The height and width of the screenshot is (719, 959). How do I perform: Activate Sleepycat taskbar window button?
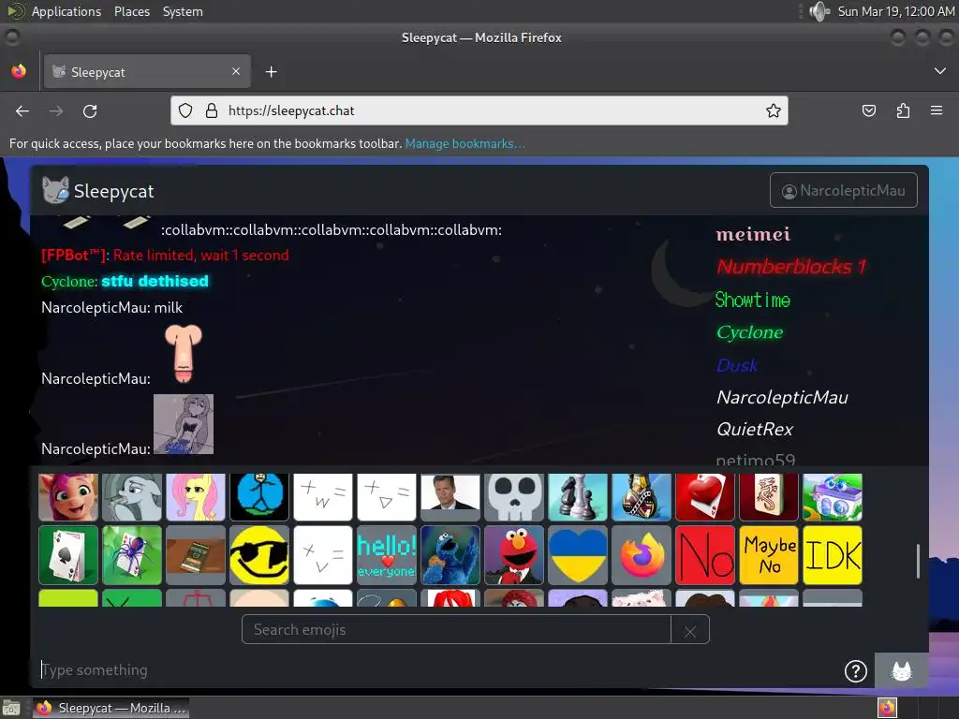click(111, 708)
